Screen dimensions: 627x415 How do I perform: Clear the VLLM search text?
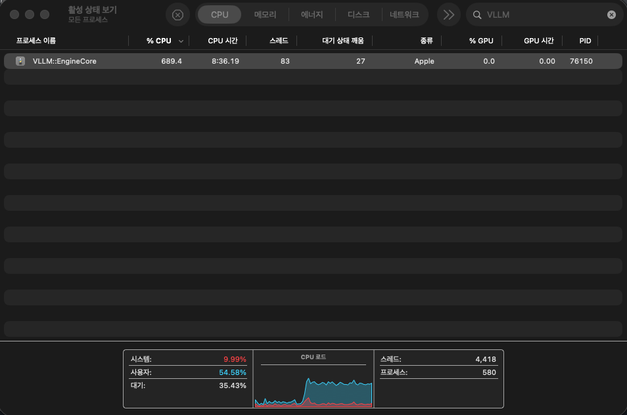click(611, 15)
